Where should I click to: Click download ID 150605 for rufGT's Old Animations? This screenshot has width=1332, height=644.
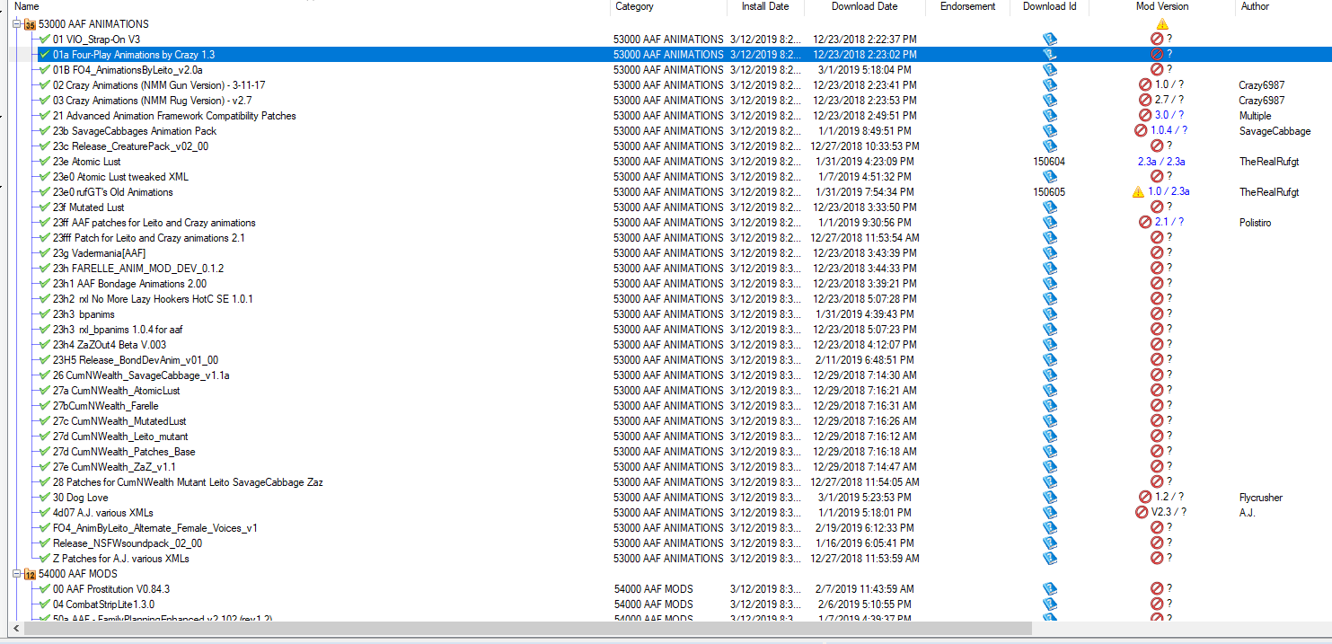pyautogui.click(x=1049, y=192)
